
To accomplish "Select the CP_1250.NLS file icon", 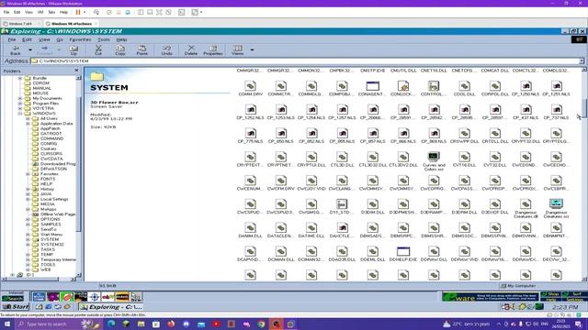I will [526, 86].
